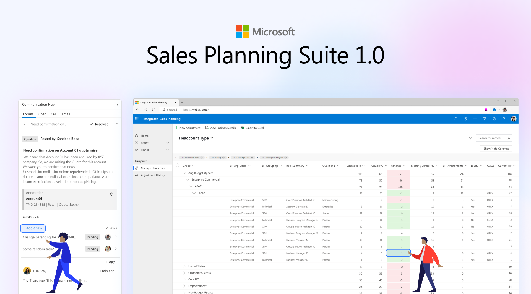The image size is (531, 294).
Task: Remove the Coverage Area grouping chip
Action: point(252,158)
